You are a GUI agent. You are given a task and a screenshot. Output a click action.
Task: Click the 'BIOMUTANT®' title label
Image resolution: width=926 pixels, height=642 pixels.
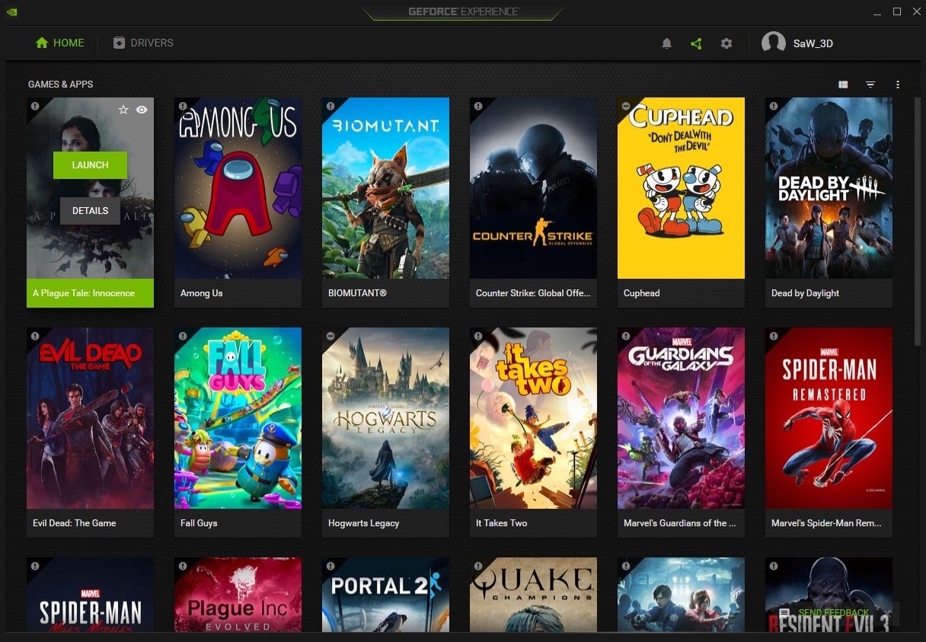tap(358, 293)
